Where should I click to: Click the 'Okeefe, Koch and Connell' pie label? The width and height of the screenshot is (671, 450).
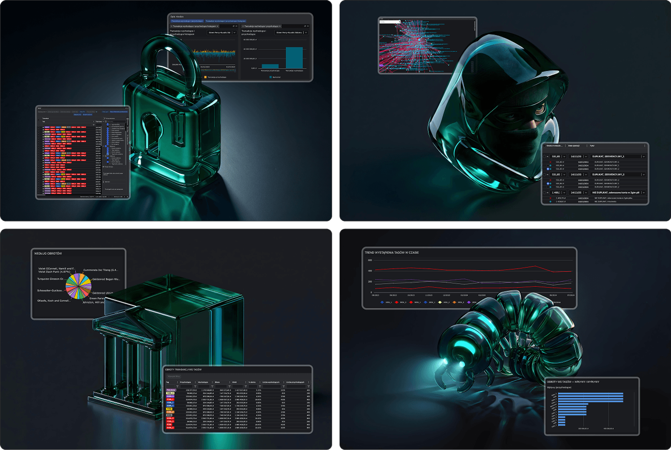coord(54,301)
